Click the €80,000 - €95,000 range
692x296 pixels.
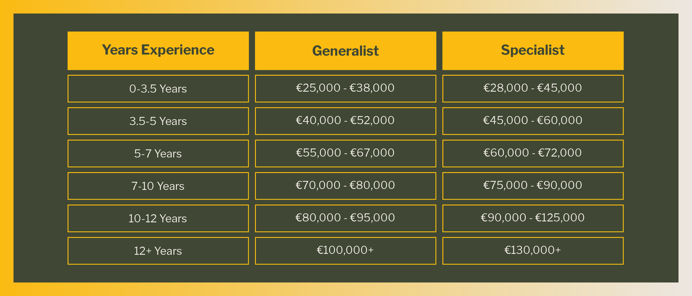[x=346, y=219]
